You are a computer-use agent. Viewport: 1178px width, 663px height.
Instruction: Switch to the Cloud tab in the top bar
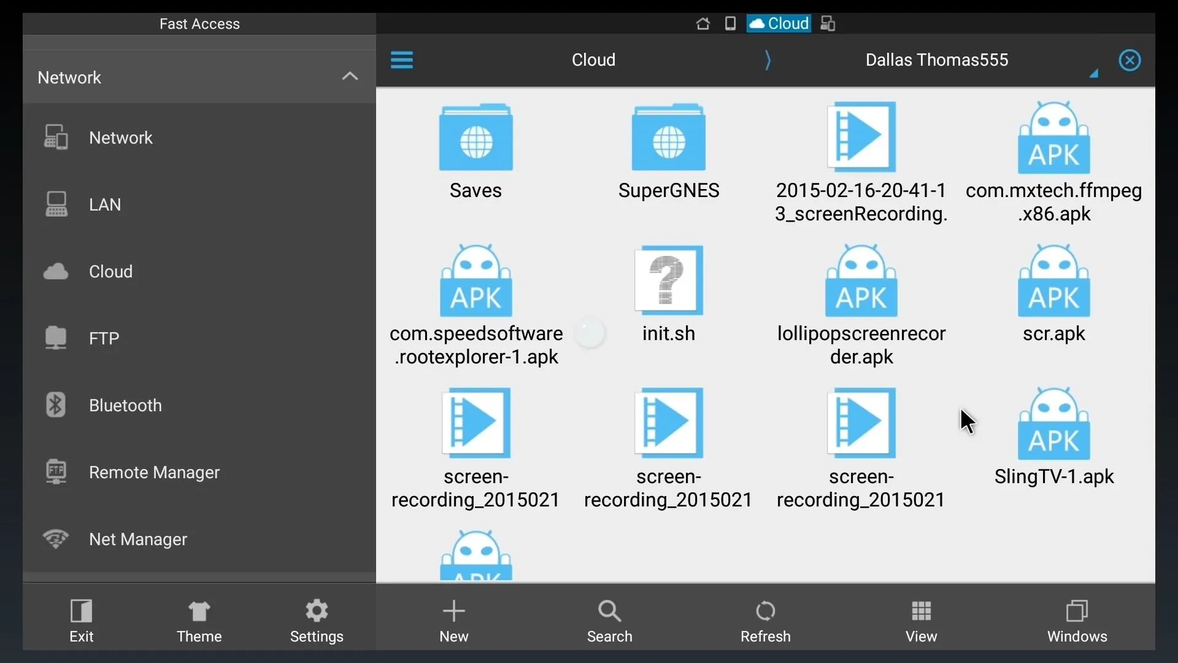coord(779,23)
